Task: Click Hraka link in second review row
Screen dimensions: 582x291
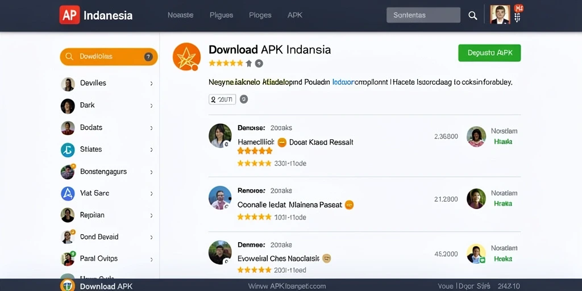Action: click(503, 203)
